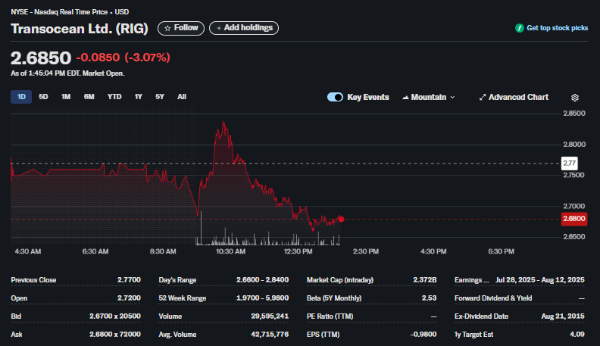Click red current price marker dot on chart
This screenshot has height=346, width=600.
(342, 219)
